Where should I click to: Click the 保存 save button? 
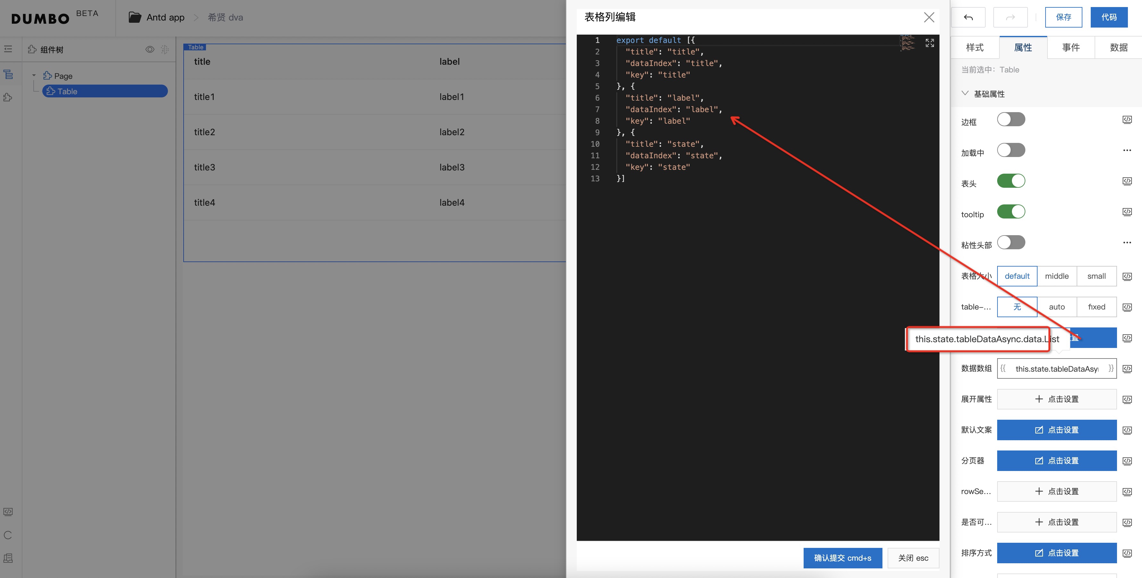tap(1063, 17)
